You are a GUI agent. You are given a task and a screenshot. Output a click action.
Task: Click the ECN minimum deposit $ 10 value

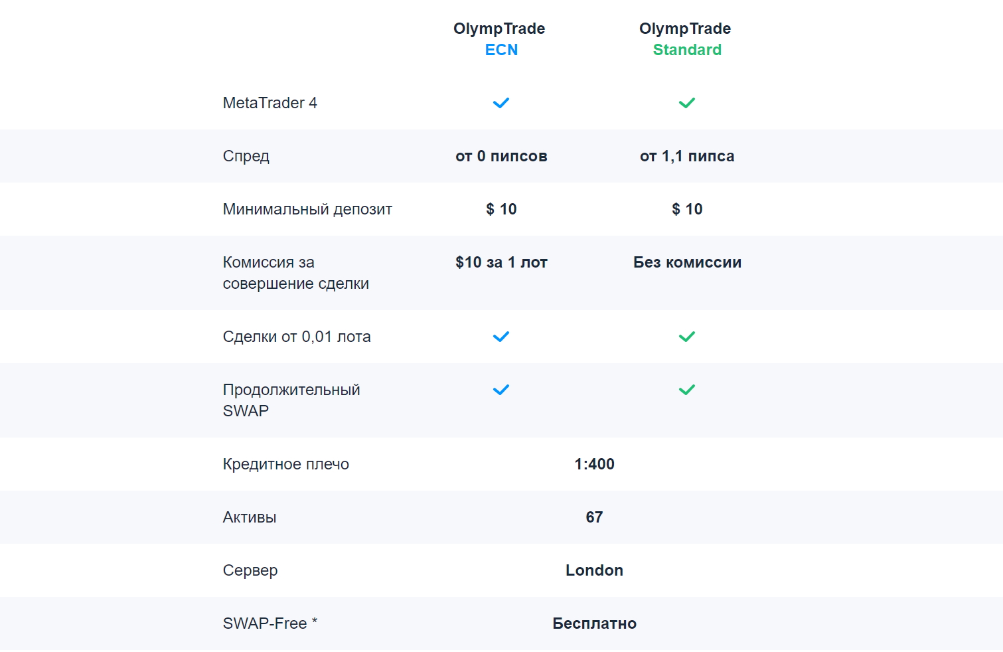501,209
